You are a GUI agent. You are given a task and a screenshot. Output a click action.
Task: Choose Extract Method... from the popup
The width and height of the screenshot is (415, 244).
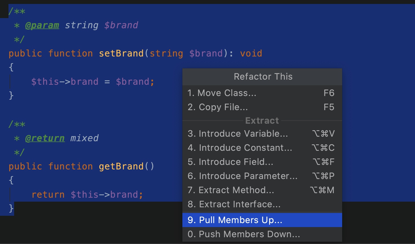pos(262,190)
